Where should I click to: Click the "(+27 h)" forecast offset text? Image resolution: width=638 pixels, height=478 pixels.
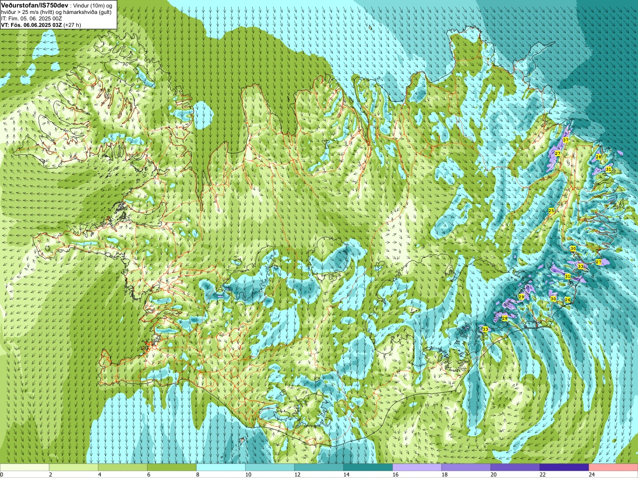click(72, 25)
